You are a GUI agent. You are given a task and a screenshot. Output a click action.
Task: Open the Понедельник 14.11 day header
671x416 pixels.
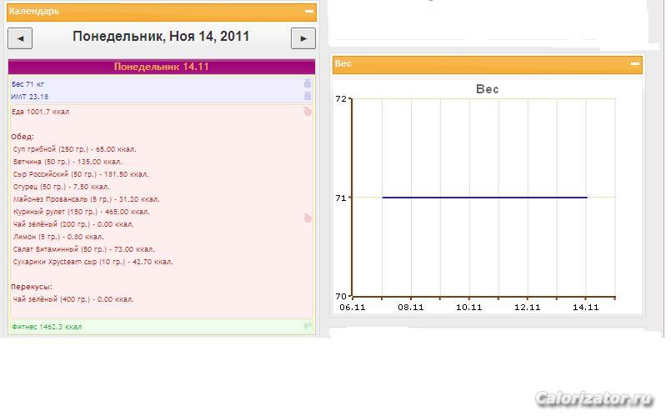click(x=161, y=67)
